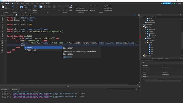Image resolution: width=183 pixels, height=103 pixels.
Task: Expand the AutoClicker tree node
Action: [x=146, y=30]
